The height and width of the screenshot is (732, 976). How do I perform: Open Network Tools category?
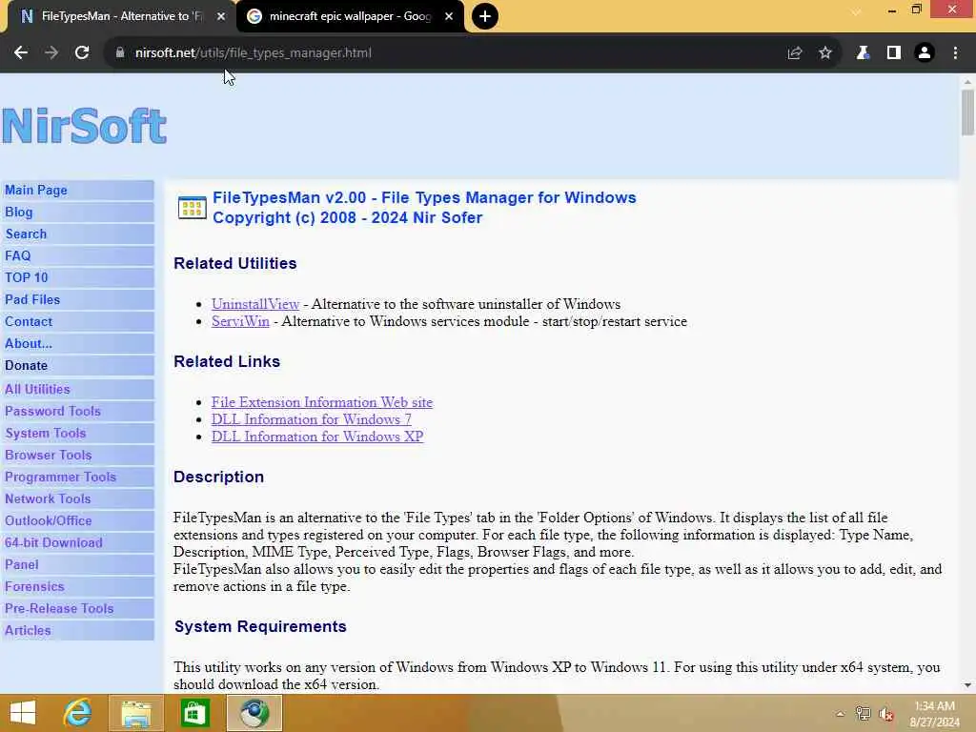pos(78,499)
